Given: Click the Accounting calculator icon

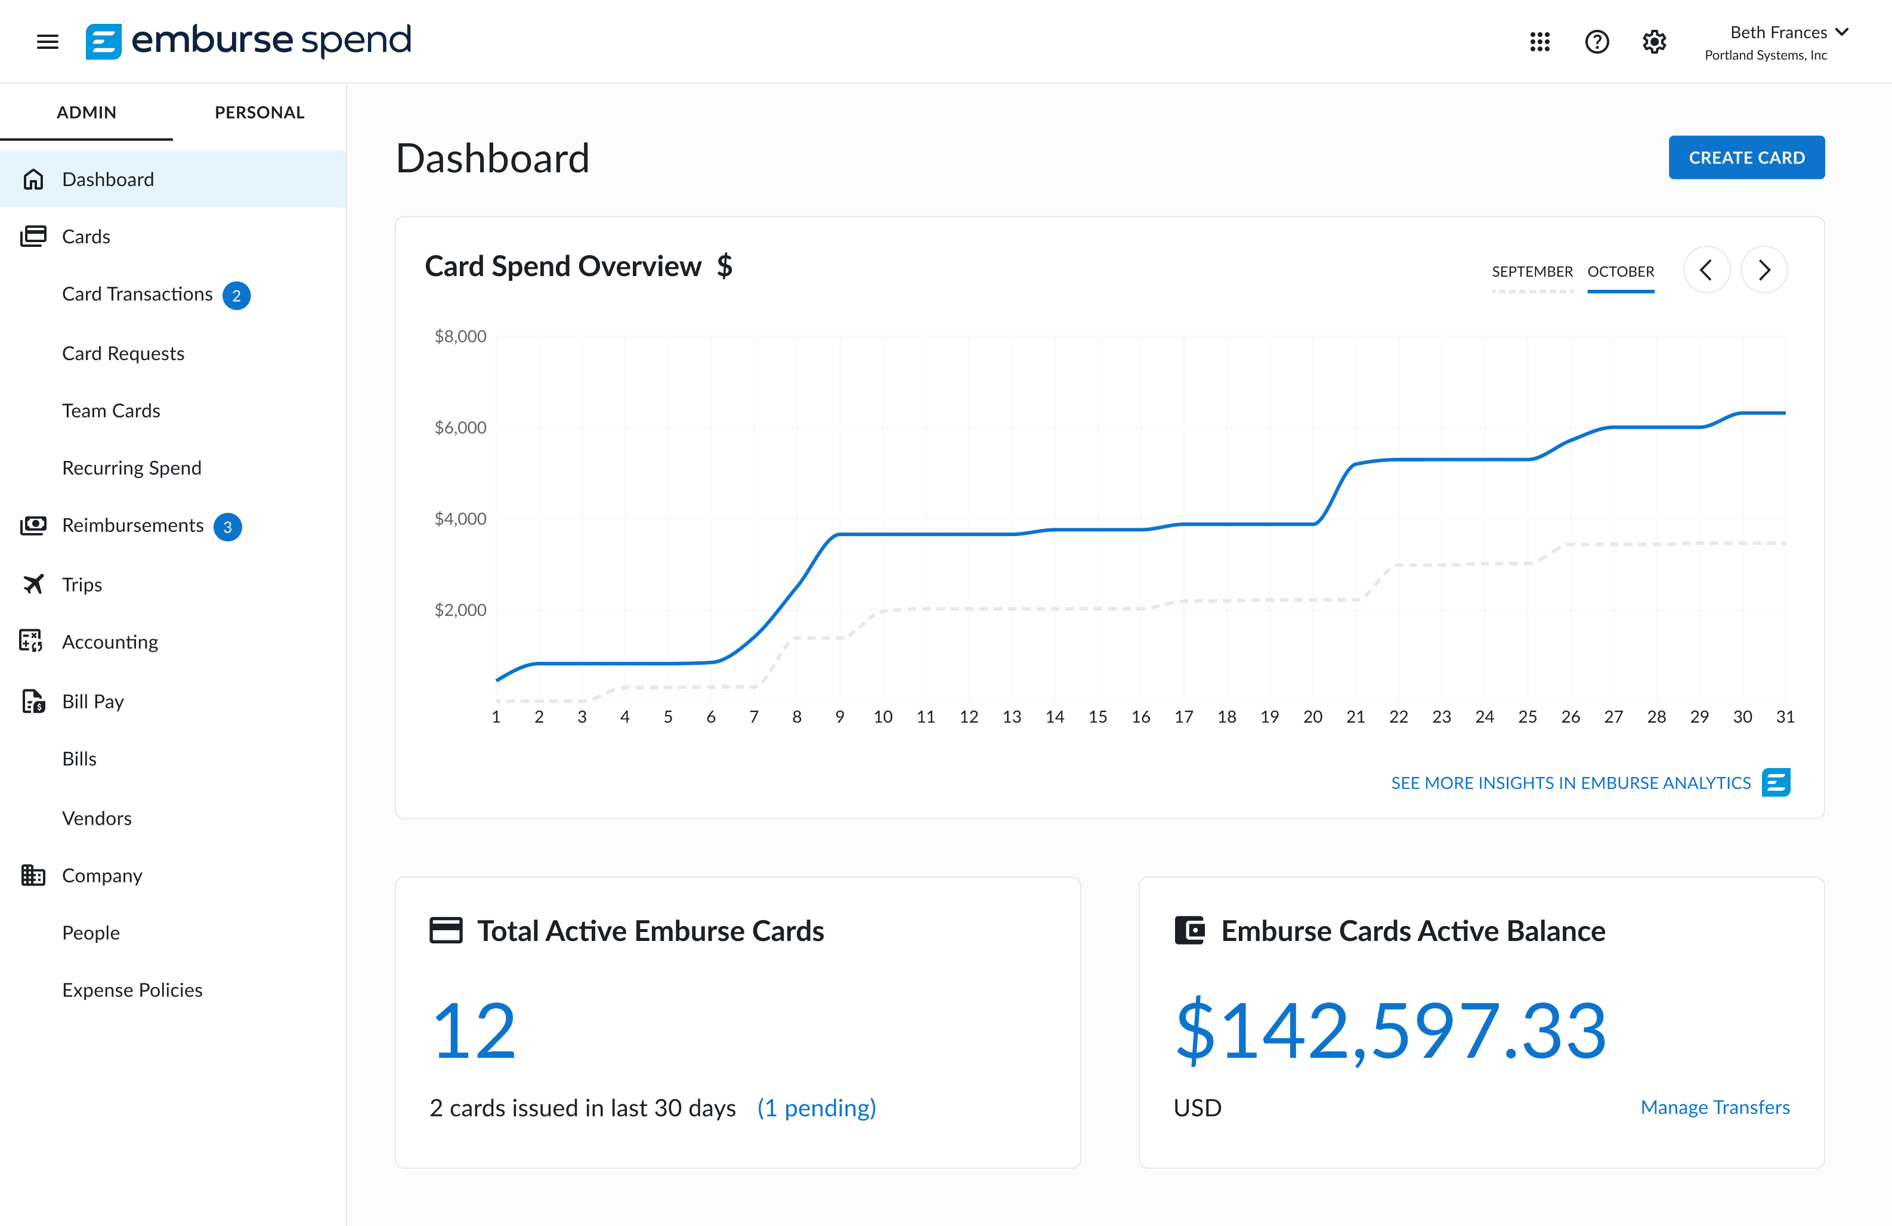Looking at the screenshot, I should click(x=31, y=641).
